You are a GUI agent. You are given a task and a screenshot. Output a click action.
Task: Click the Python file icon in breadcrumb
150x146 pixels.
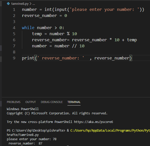click(8, 4)
